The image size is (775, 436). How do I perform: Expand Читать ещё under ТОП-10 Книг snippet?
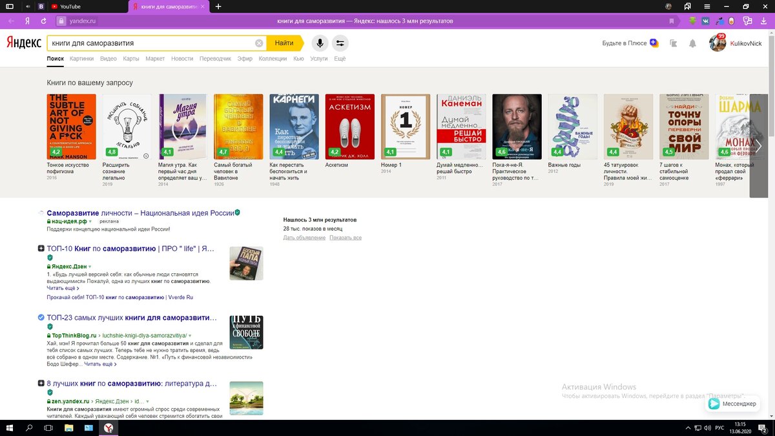[x=61, y=288]
